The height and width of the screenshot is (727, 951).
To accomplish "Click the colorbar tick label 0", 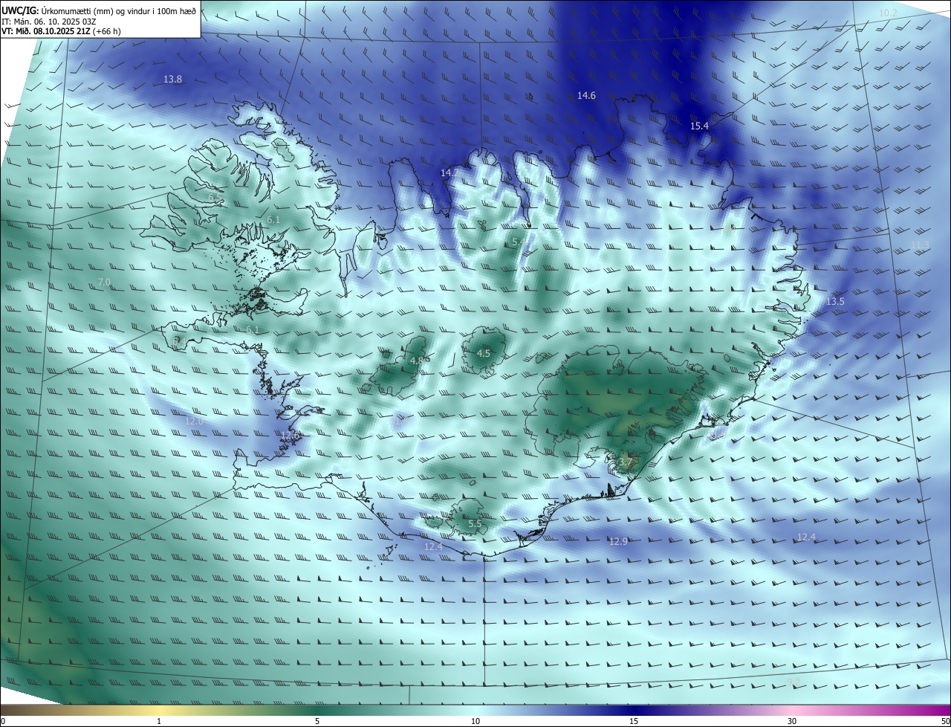I will coord(2,721).
